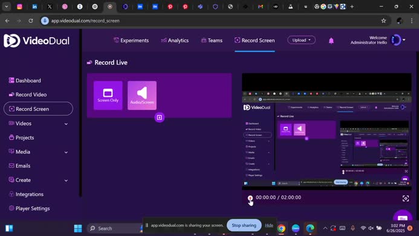The width and height of the screenshot is (419, 236).
Task: Click the muted volume tray icon
Action: pos(371,228)
